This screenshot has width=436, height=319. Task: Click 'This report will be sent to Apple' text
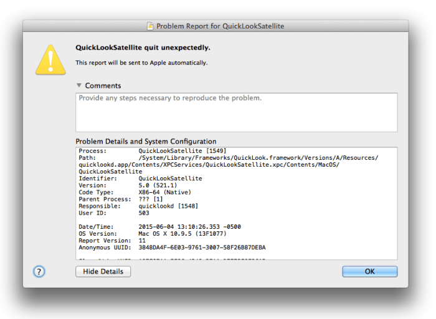tap(141, 63)
